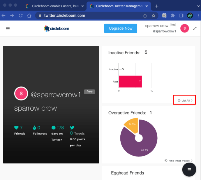Open the hamburger menu beside Circleboom logo
The image size is (201, 180).
tap(8, 28)
